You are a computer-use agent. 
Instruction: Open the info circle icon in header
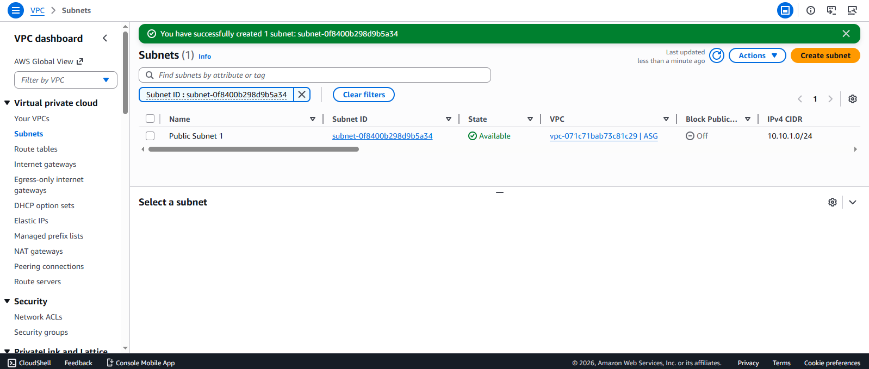coord(811,10)
